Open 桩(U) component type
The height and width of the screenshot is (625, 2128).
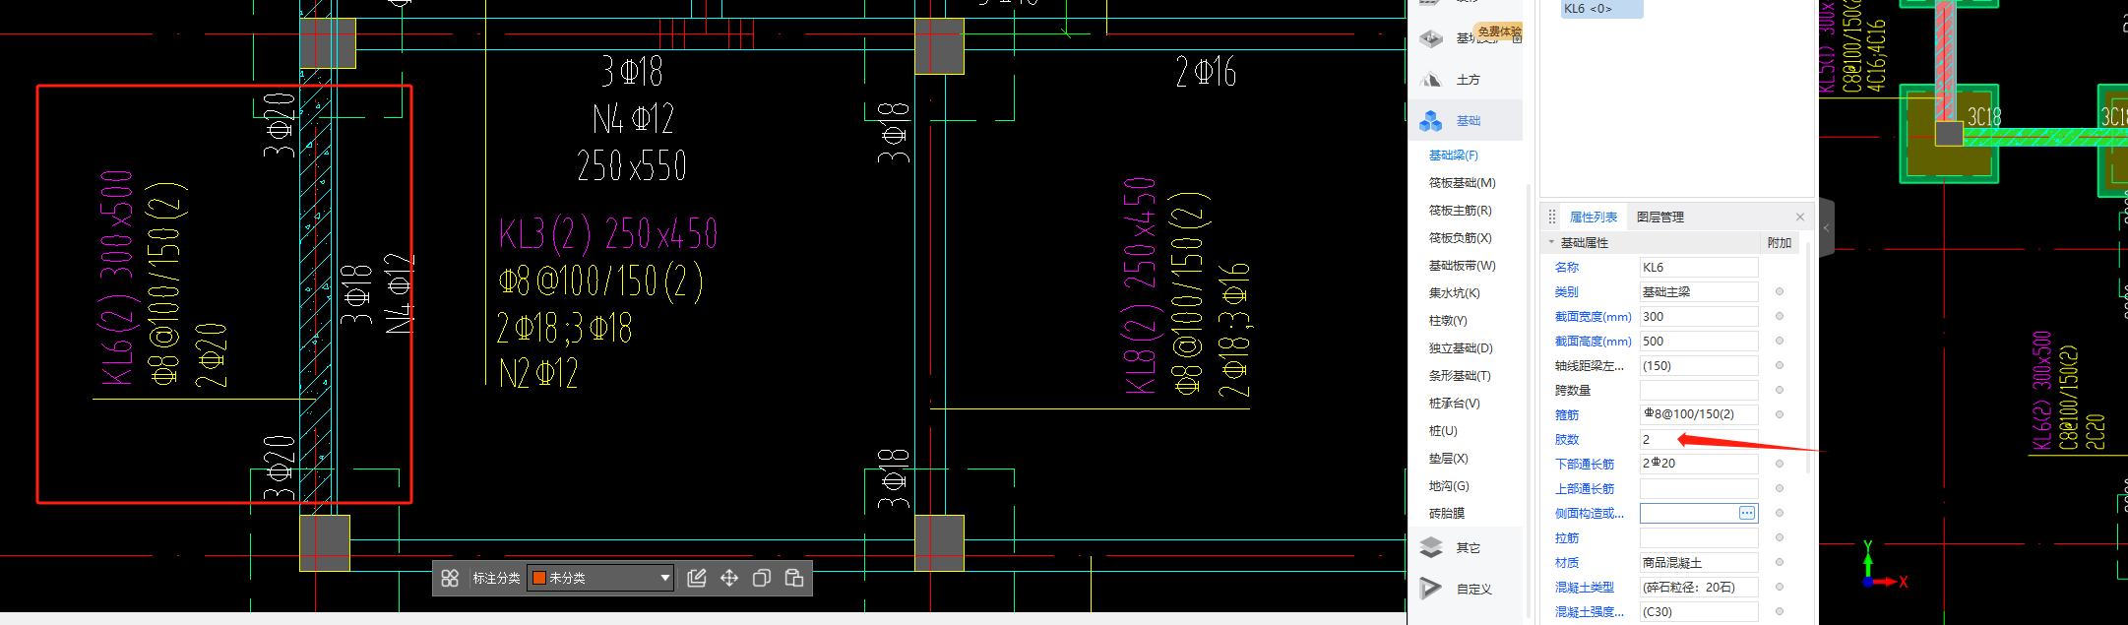(x=1443, y=431)
